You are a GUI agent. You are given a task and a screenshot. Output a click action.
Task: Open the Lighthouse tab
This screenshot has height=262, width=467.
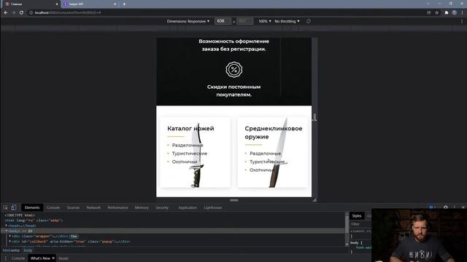(x=212, y=207)
